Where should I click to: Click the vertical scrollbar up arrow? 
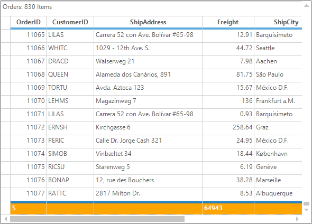click(306, 6)
